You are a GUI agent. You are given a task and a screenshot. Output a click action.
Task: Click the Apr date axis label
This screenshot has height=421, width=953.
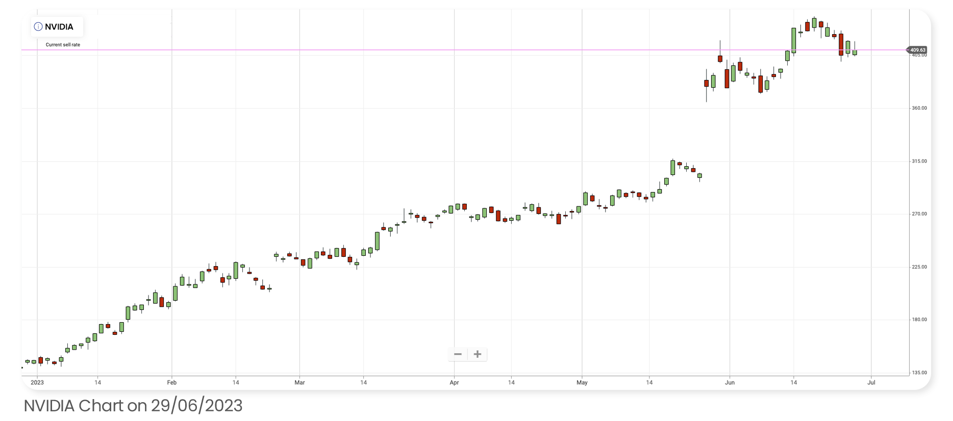455,382
